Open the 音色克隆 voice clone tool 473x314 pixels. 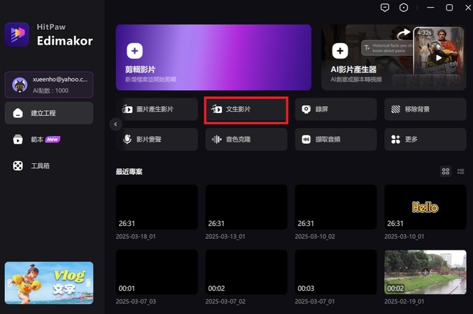pyautogui.click(x=246, y=140)
